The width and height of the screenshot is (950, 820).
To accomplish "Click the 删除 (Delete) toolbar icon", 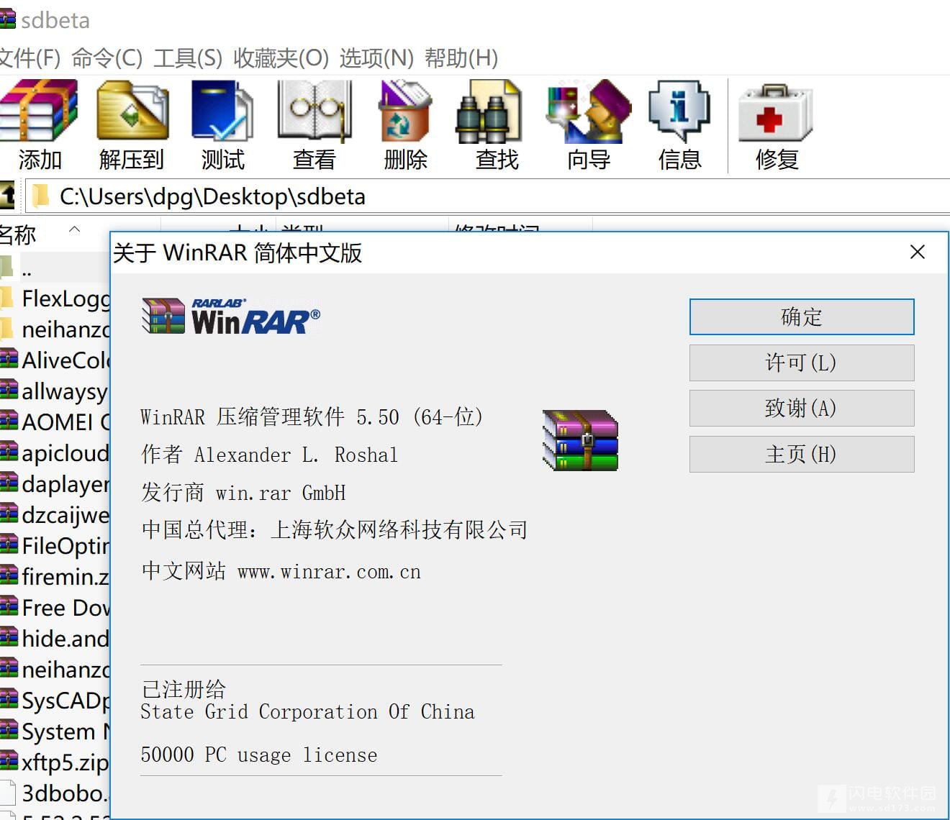I will tap(405, 110).
